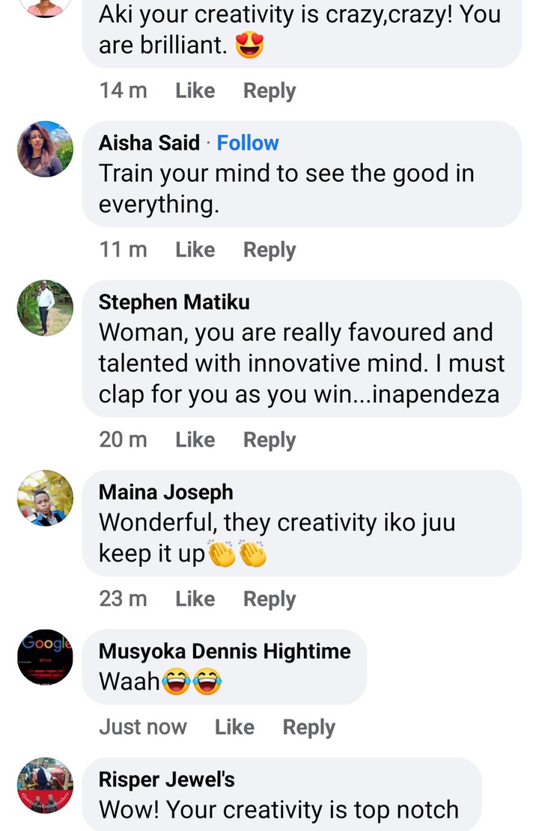Open Maina Joseph's profile picture
The height and width of the screenshot is (831, 539).
click(x=45, y=498)
